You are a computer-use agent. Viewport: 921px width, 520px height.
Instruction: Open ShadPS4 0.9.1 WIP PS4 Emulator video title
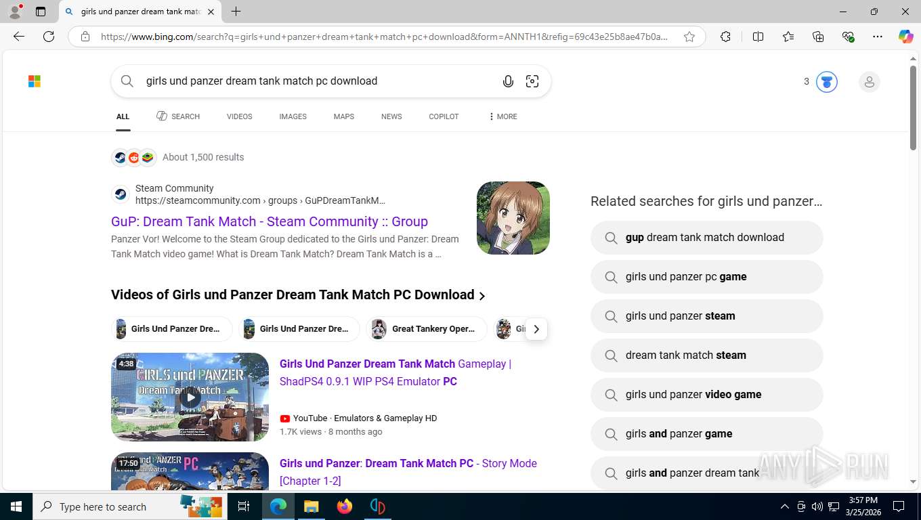395,372
